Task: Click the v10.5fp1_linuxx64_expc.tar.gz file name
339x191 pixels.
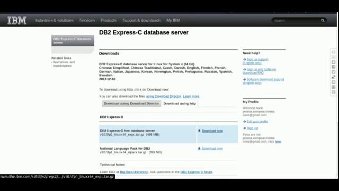Action: (x=122, y=134)
